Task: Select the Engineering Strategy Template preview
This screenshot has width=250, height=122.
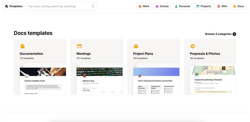Action: tap(213, 80)
